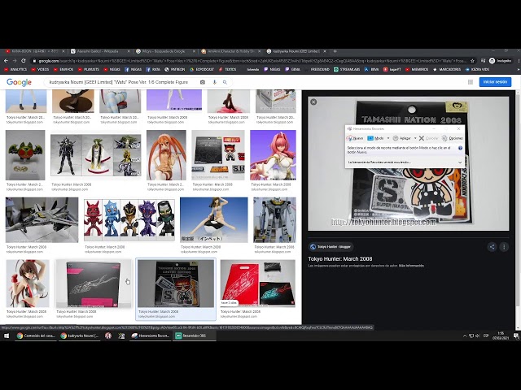
Task: Visit the Tokyo Hunter blogger source chip
Action: tap(331, 247)
